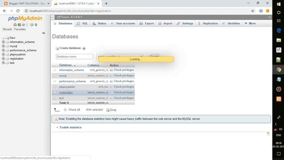Enable the Check all checkbox
Viewport: 284px width, 160px height.
(x=65, y=110)
